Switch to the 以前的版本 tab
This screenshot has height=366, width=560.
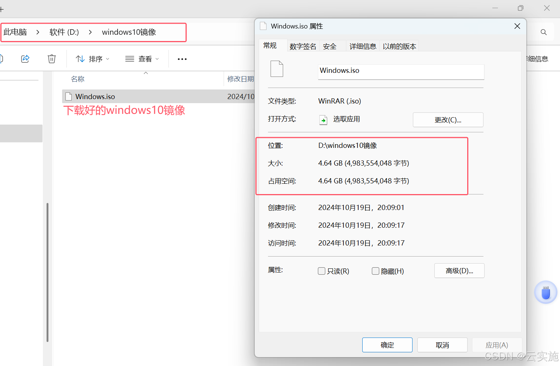pyautogui.click(x=400, y=46)
